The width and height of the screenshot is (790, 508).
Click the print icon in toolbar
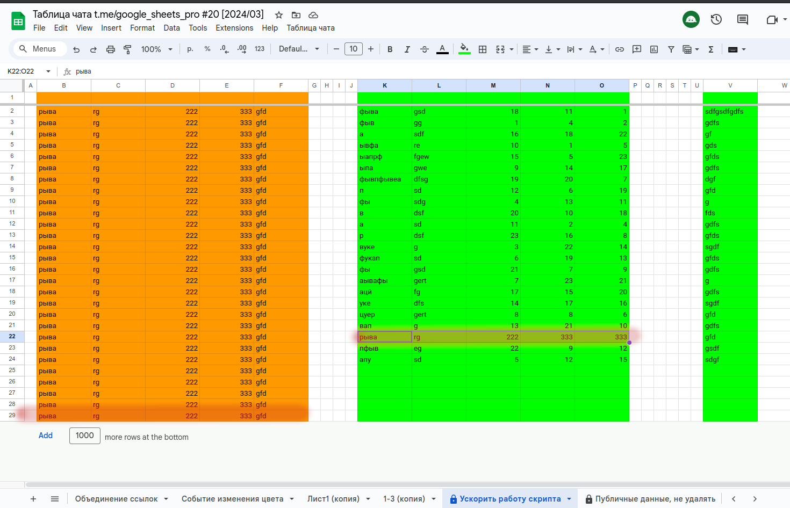111,49
